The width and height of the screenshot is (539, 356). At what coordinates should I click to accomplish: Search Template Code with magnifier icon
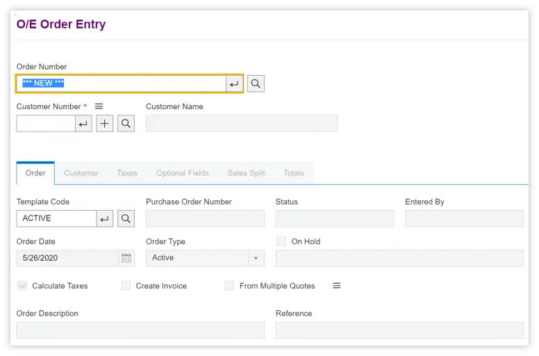tap(126, 218)
